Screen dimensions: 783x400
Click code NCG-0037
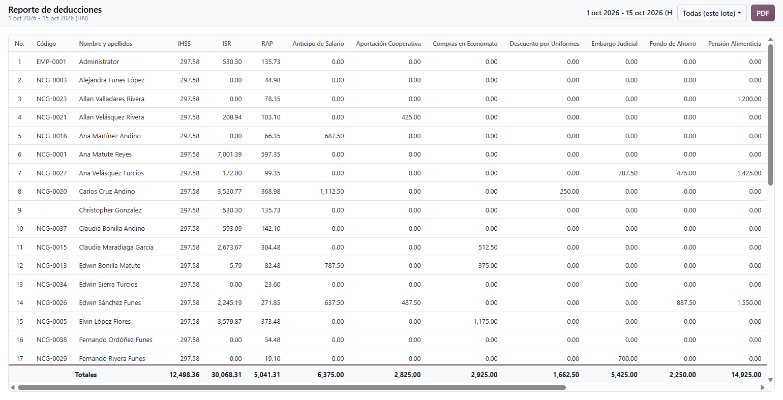(51, 229)
